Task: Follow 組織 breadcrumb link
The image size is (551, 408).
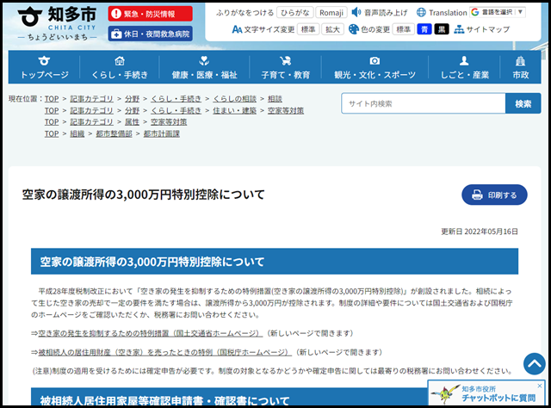Action: pyautogui.click(x=77, y=133)
